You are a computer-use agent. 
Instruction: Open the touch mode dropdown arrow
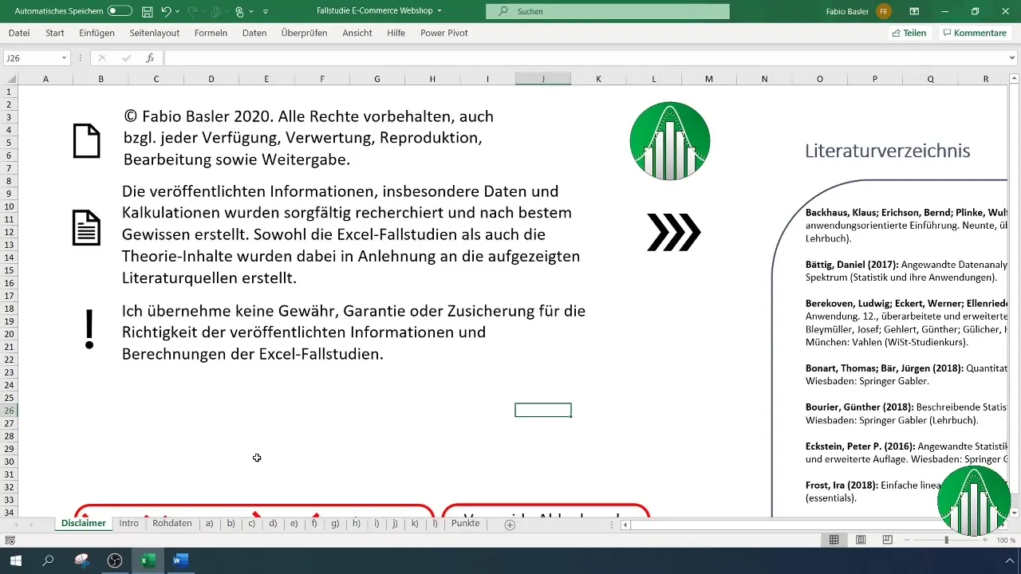click(251, 12)
